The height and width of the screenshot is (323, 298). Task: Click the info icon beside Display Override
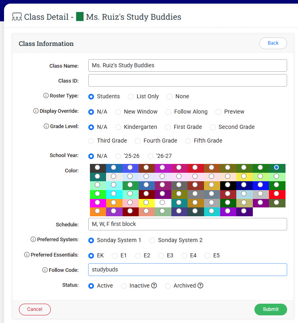35,112
